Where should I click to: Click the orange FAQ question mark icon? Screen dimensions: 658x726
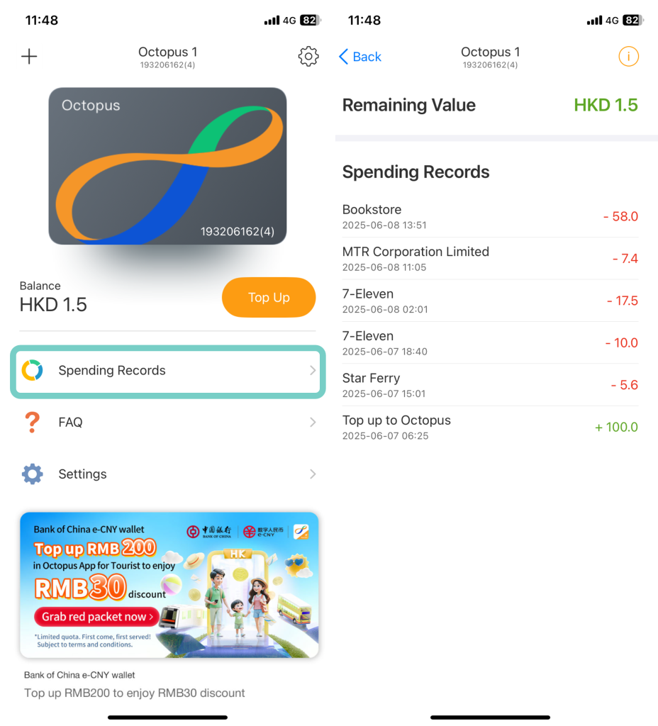coord(32,423)
